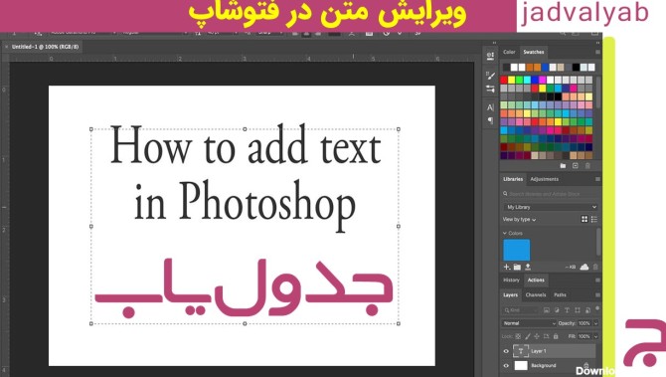Select the Untitled-1 document tab

point(45,47)
